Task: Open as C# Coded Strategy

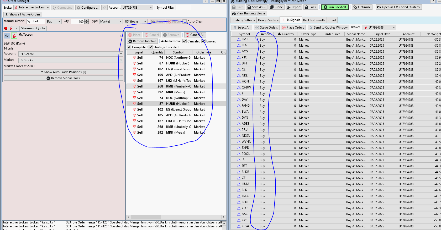Action: pyautogui.click(x=399, y=7)
